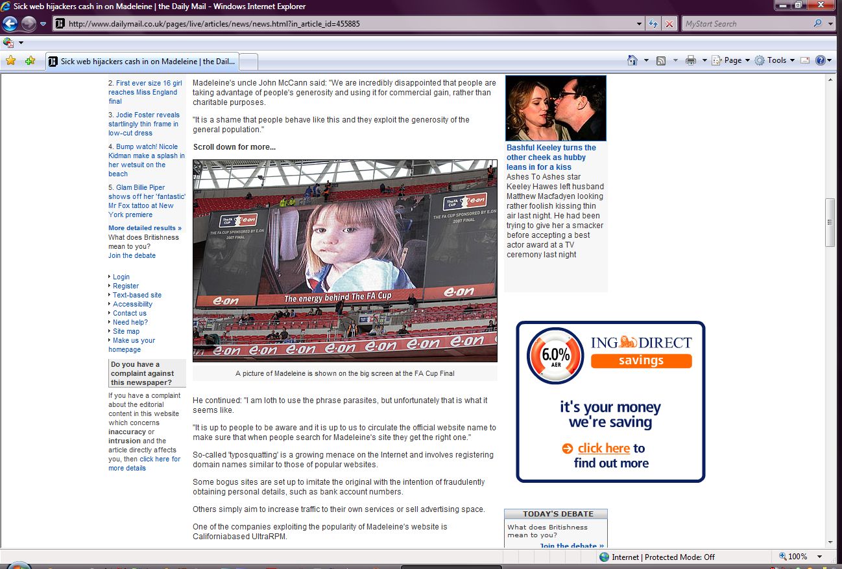The height and width of the screenshot is (569, 842).
Task: Click 'click here' in ING Direct ad
Action: tap(603, 448)
